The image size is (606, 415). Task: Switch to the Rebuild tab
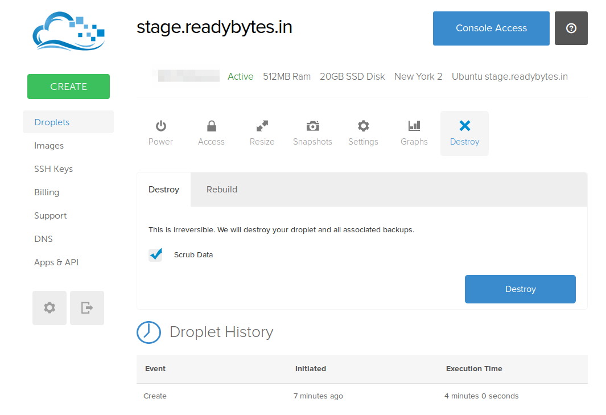(x=221, y=190)
